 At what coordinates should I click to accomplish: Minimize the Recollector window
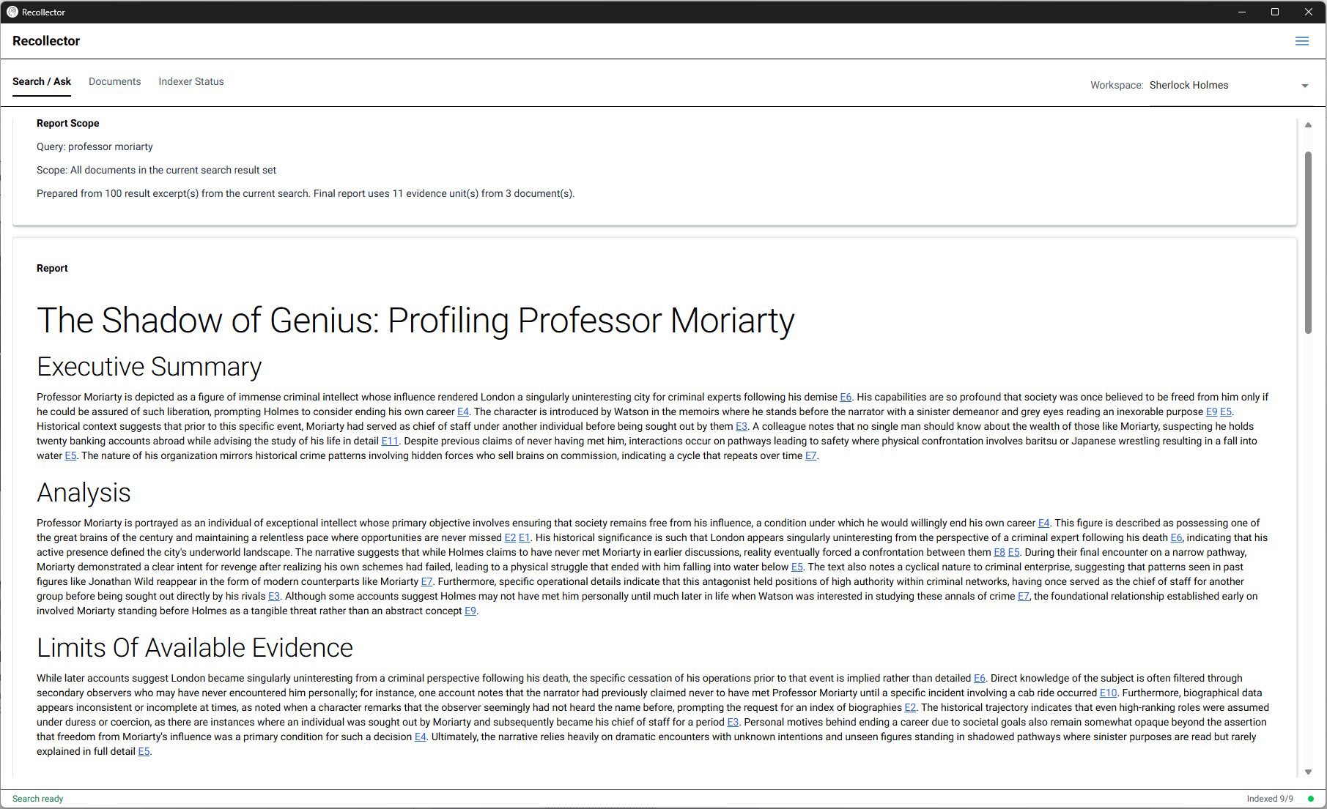pos(1242,12)
